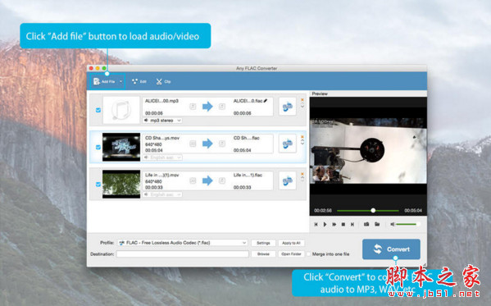Screen dimensions: 491x306
Task: Click the blue arrow in CD Sha...ys.mov row
Action: click(x=207, y=144)
